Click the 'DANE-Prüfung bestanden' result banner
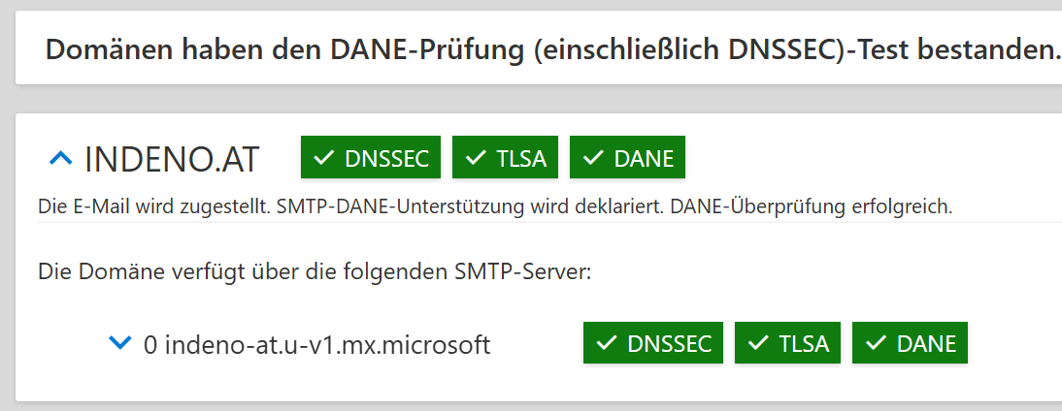The height and width of the screenshot is (411, 1062). (539, 48)
